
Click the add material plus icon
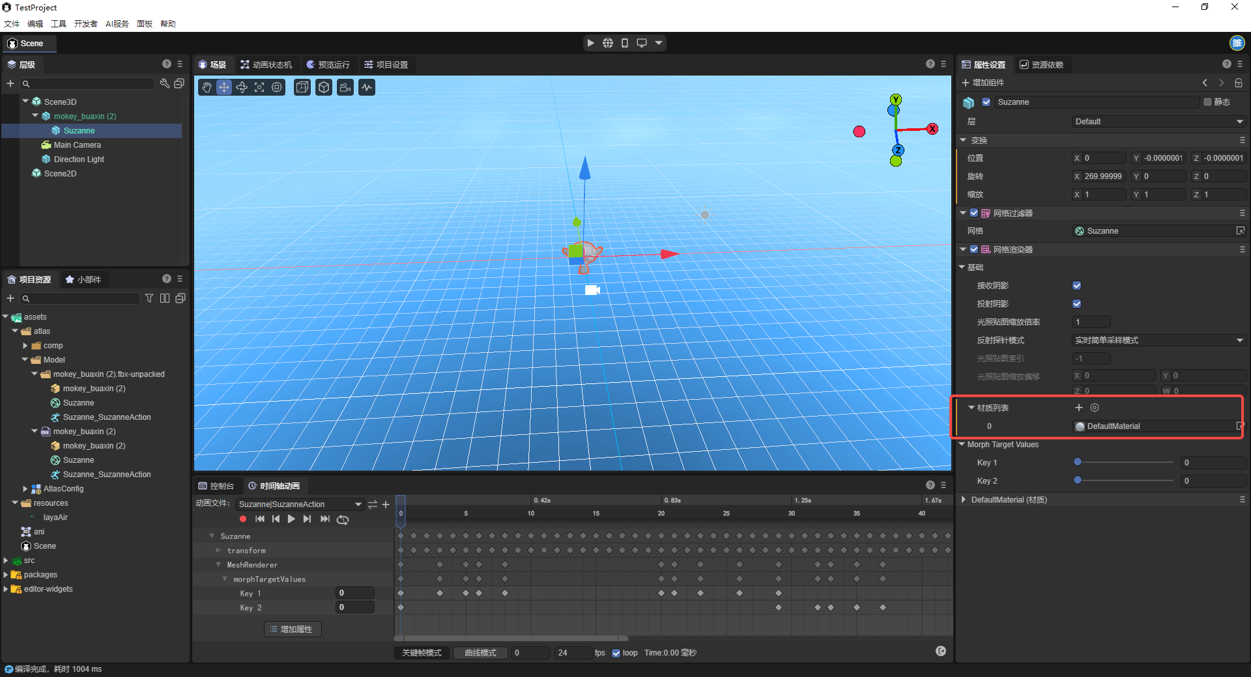coord(1079,408)
